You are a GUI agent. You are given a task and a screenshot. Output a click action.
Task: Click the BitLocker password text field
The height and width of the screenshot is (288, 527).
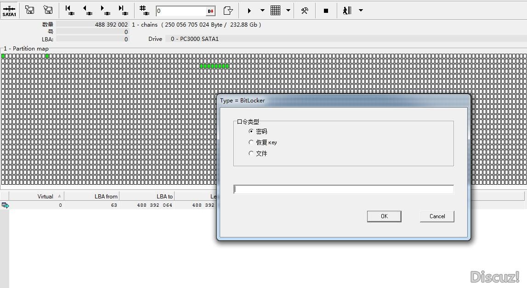click(343, 189)
